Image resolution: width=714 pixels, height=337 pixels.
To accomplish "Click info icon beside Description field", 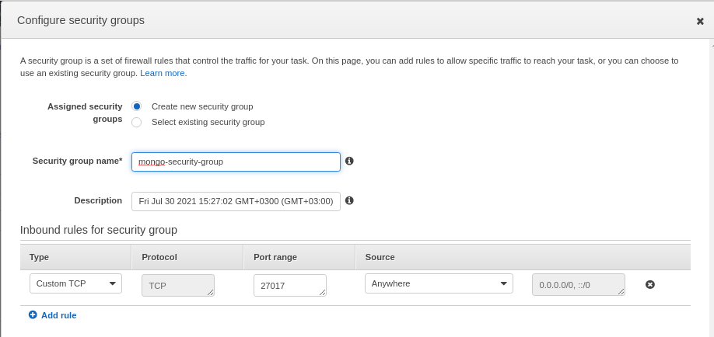I will click(x=349, y=200).
